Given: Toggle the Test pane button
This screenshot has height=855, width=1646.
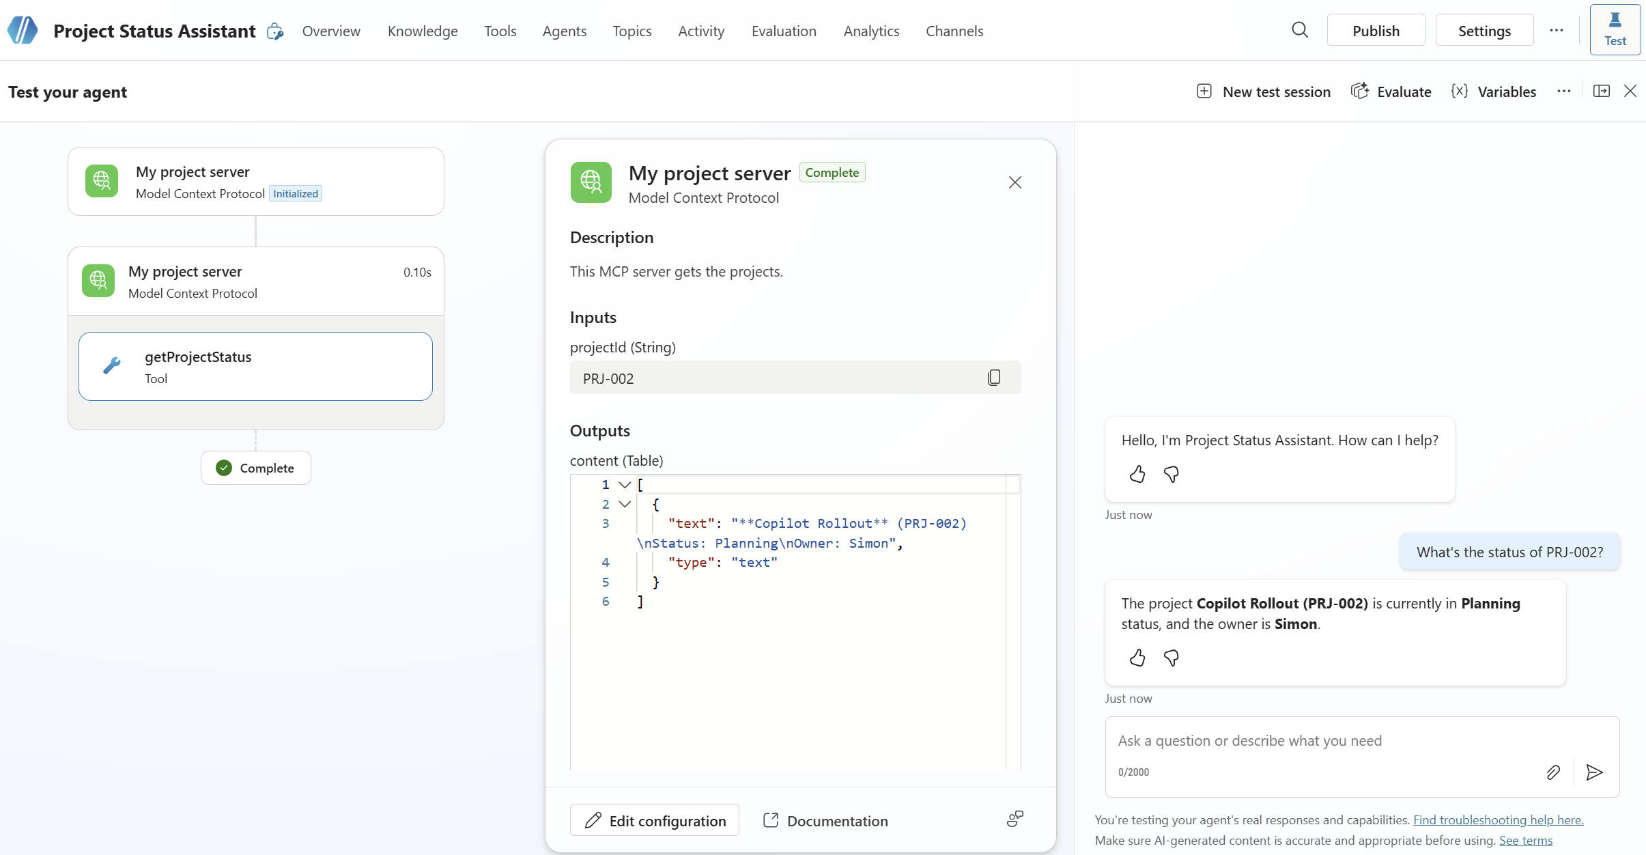Looking at the screenshot, I should 1615,30.
